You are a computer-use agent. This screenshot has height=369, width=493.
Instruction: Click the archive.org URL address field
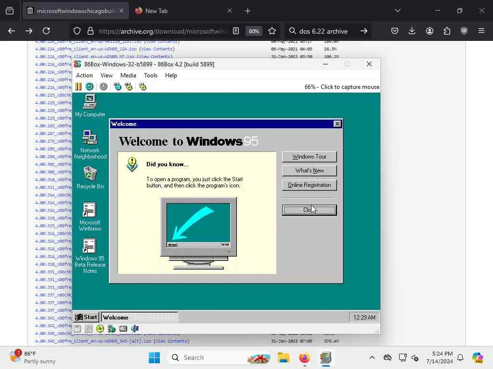tap(163, 31)
